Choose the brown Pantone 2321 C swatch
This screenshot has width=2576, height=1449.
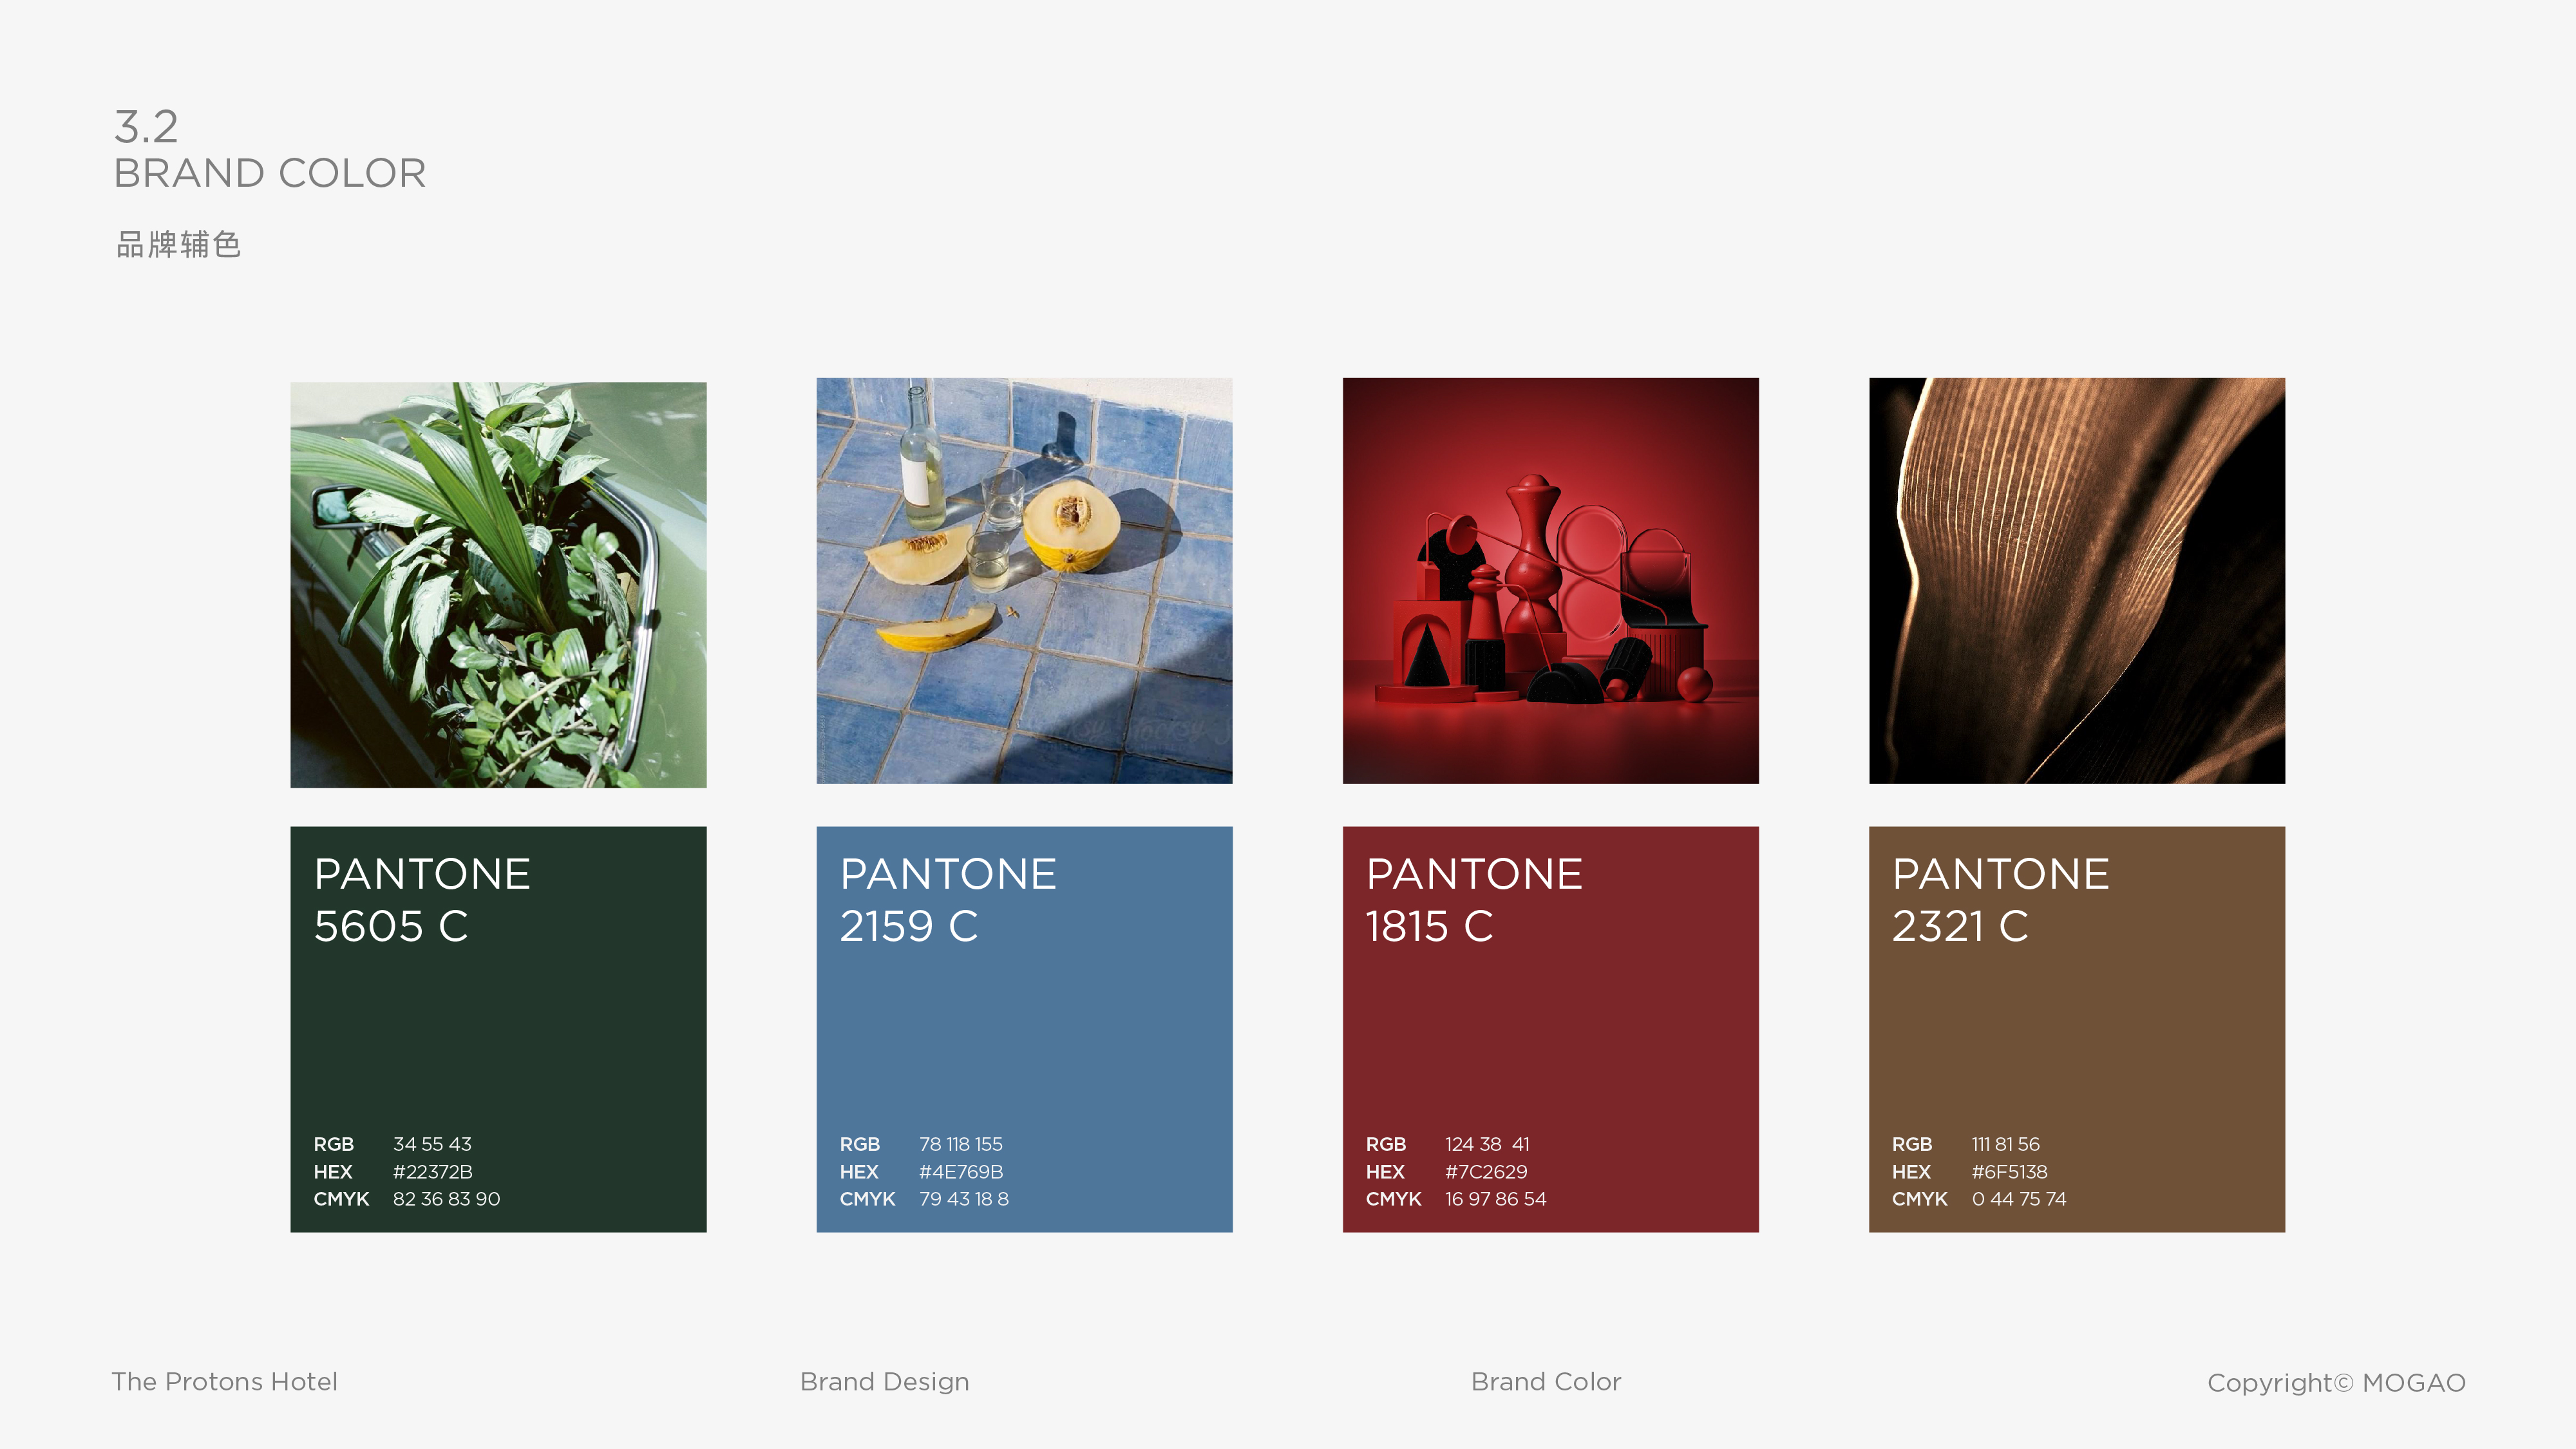[2077, 1029]
